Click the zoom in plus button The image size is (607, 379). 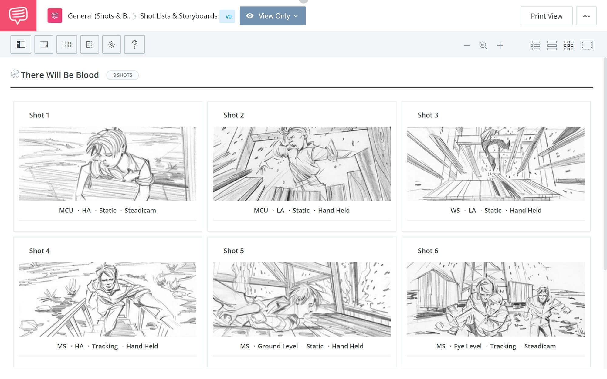[x=500, y=45]
